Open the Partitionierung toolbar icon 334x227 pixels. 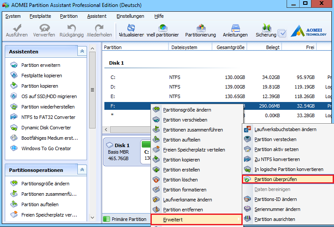tap(201, 28)
